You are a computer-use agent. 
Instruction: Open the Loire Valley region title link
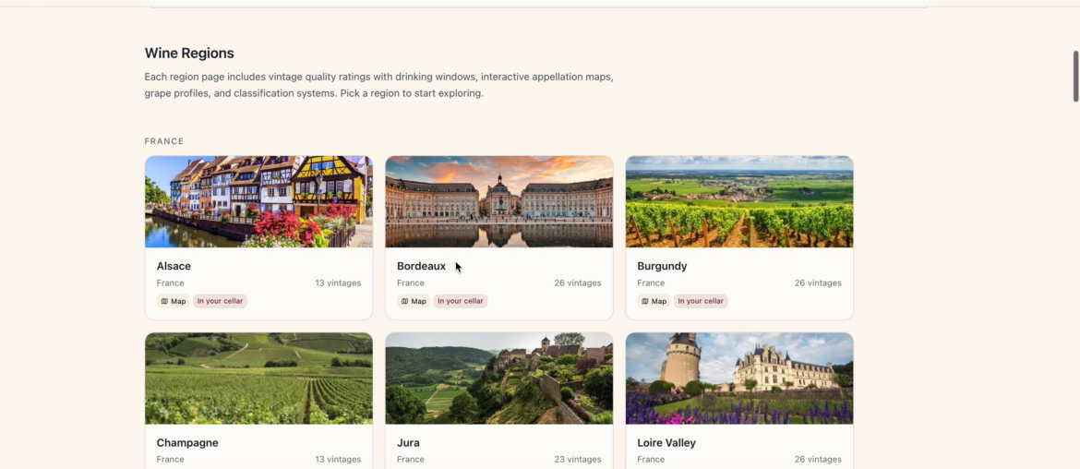666,442
